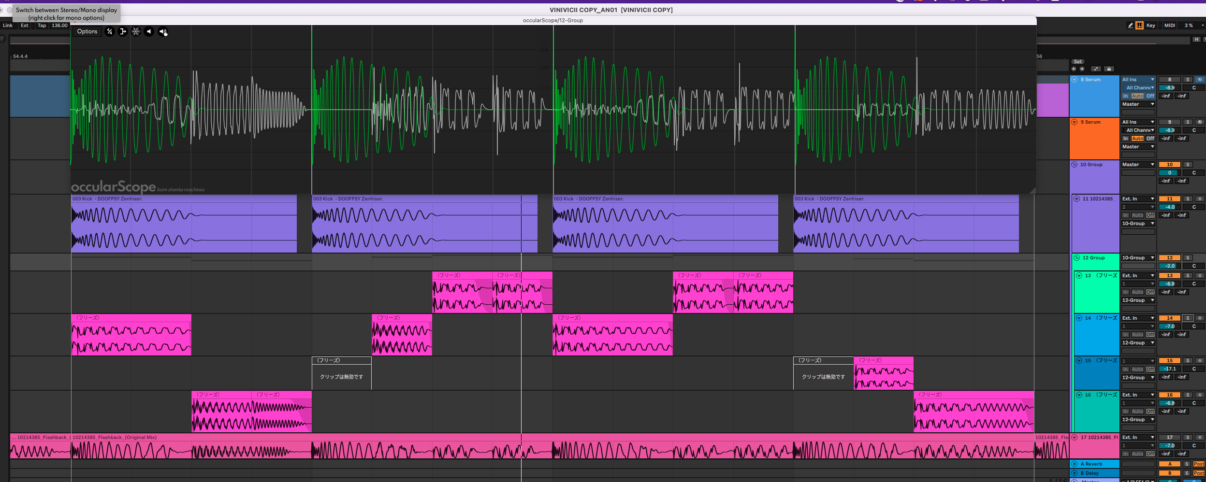Solo track 14 with its S button
Viewport: 1206px width, 482px height.
tap(1188, 318)
